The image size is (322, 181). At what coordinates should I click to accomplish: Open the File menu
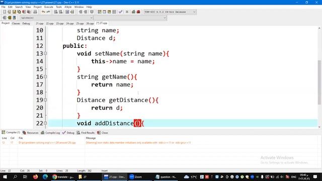click(4, 7)
